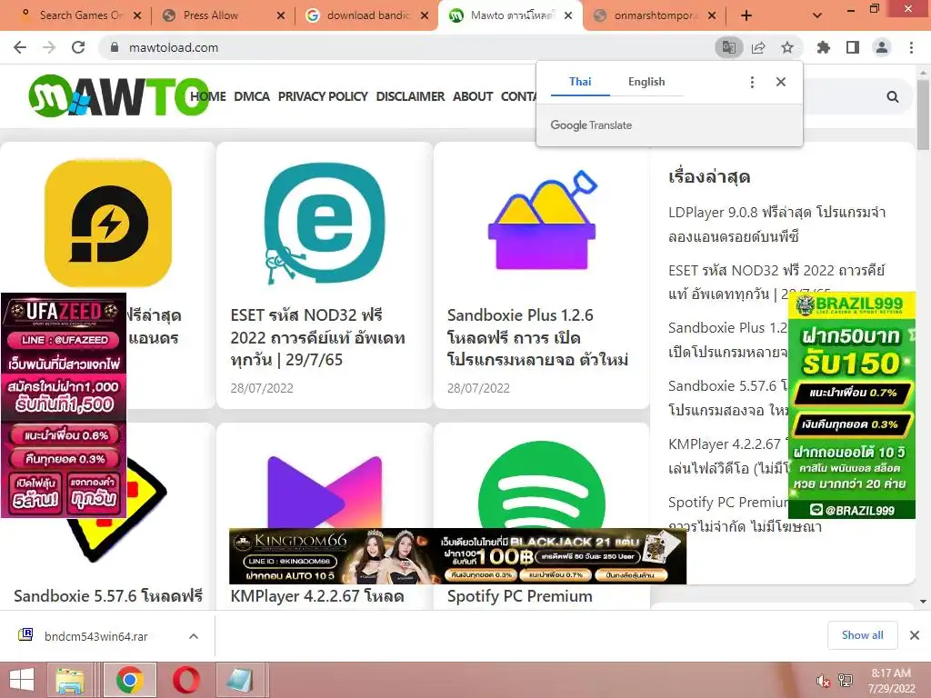Open Chrome from taskbar

coord(130,680)
